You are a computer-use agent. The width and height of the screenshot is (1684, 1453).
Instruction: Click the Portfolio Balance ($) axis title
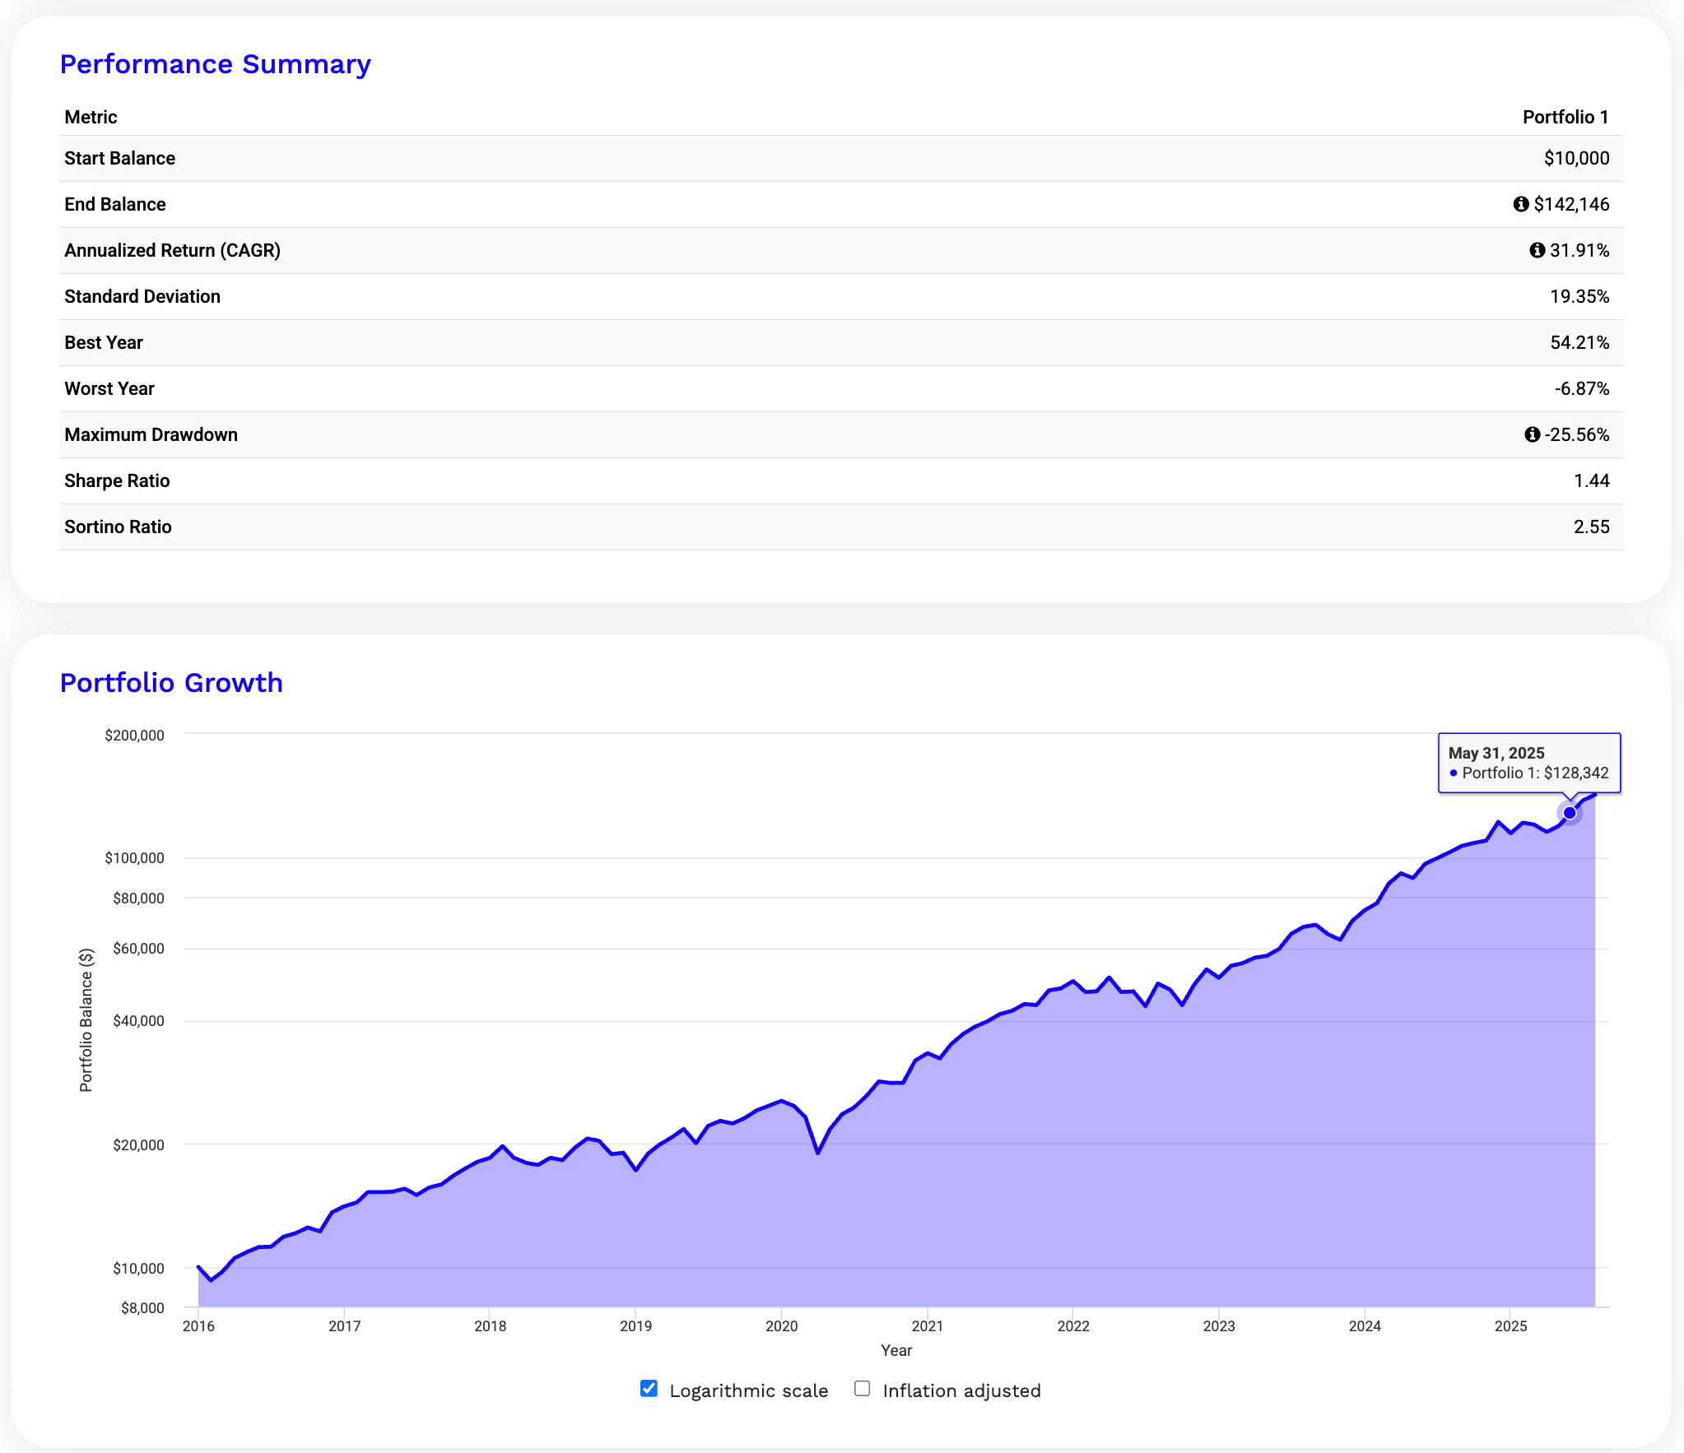86,1020
